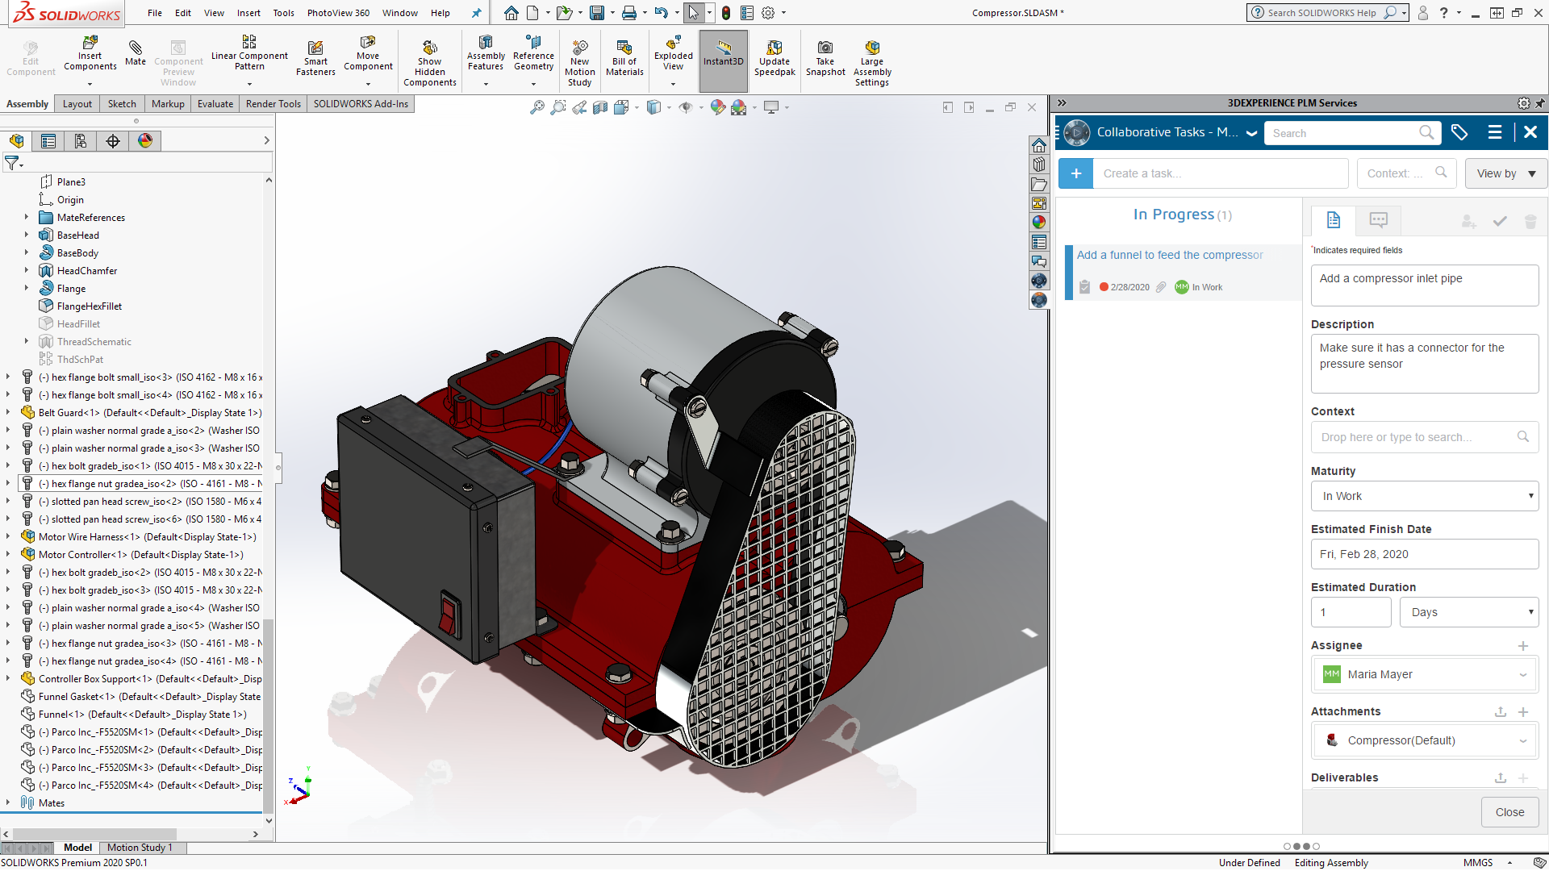The image size is (1549, 871).
Task: Click the Close button in the task panel
Action: [x=1509, y=812]
